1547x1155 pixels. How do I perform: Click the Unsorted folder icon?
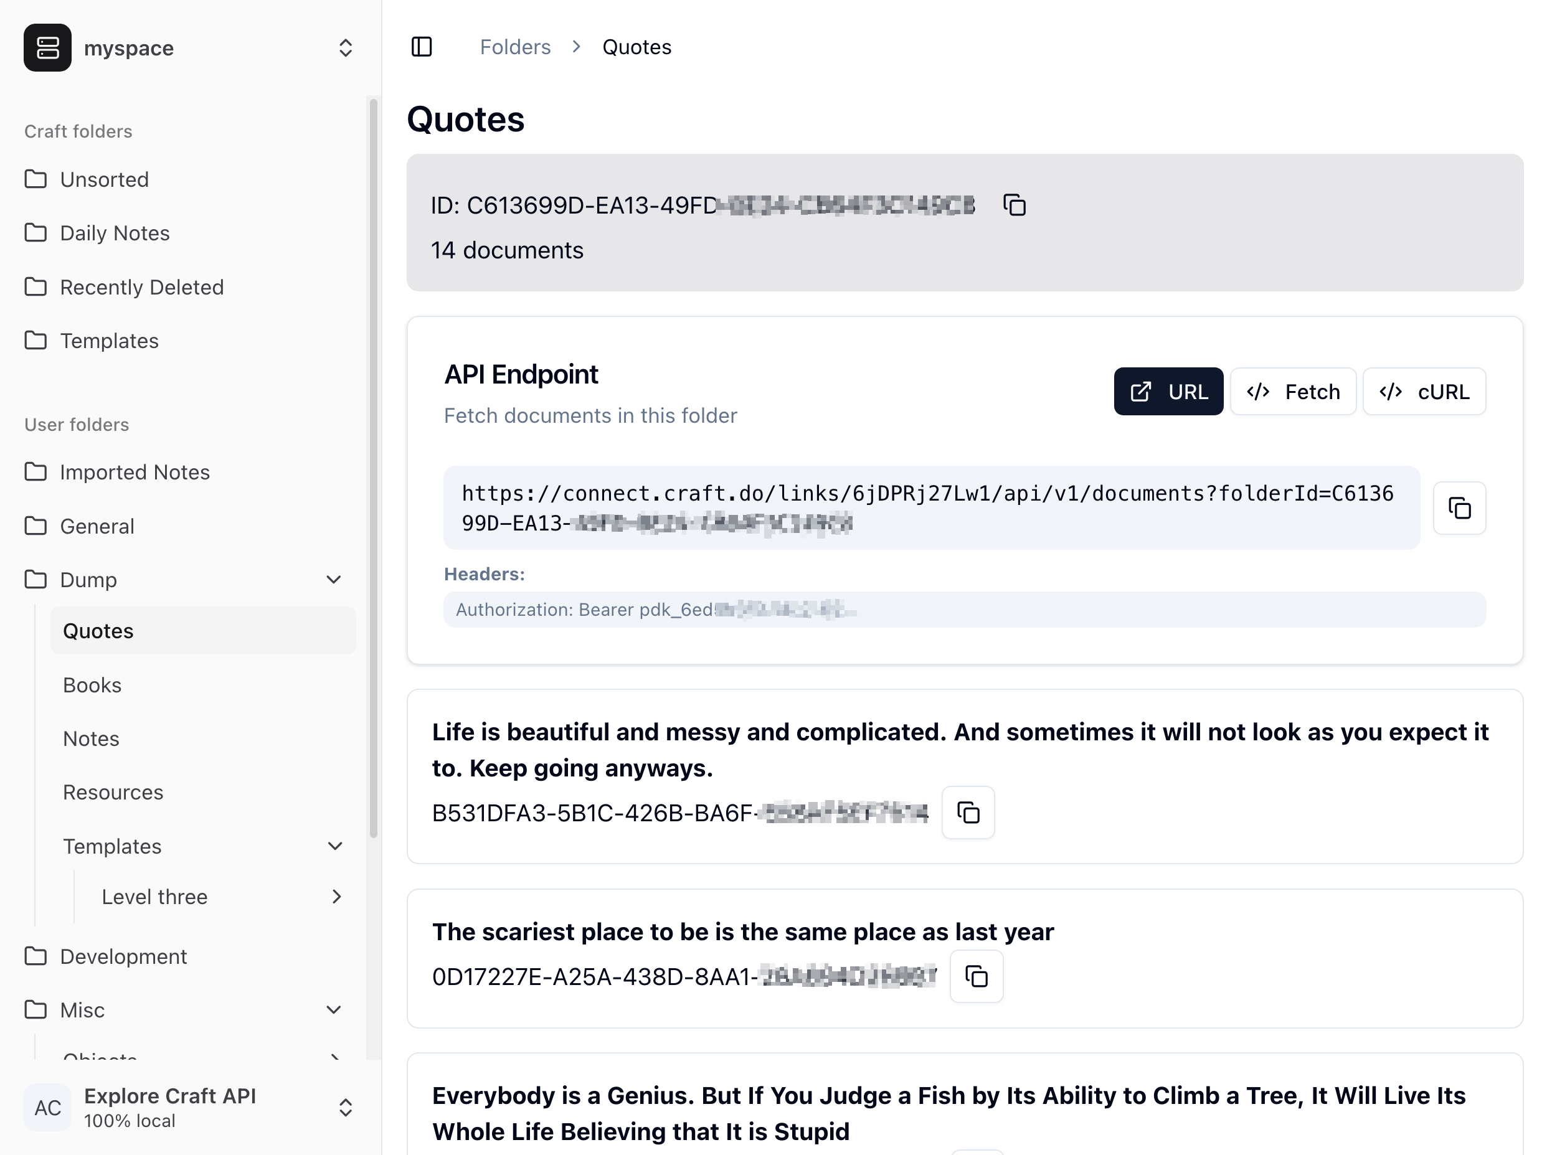coord(35,180)
